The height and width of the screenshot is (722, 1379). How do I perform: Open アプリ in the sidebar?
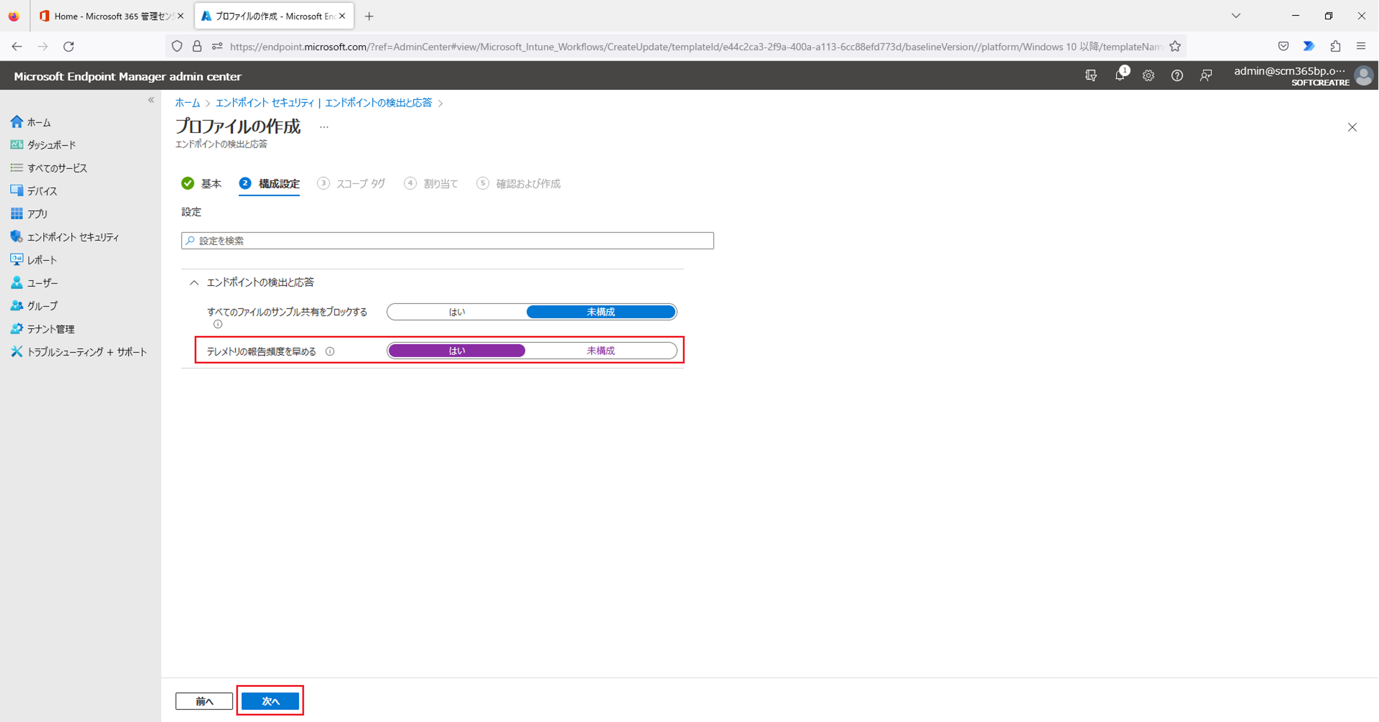pos(37,214)
